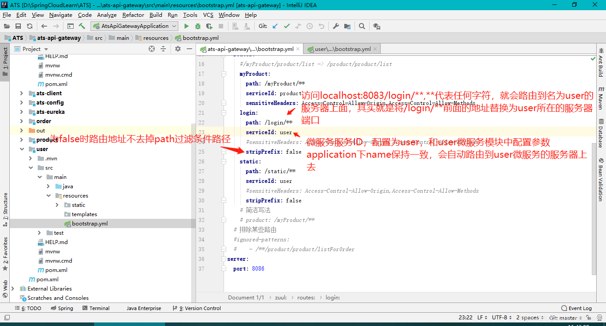Collapse the user module
The height and width of the screenshot is (326, 606).
click(x=21, y=149)
